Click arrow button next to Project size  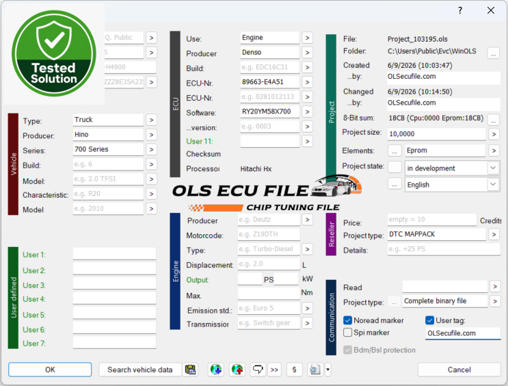[x=494, y=133]
